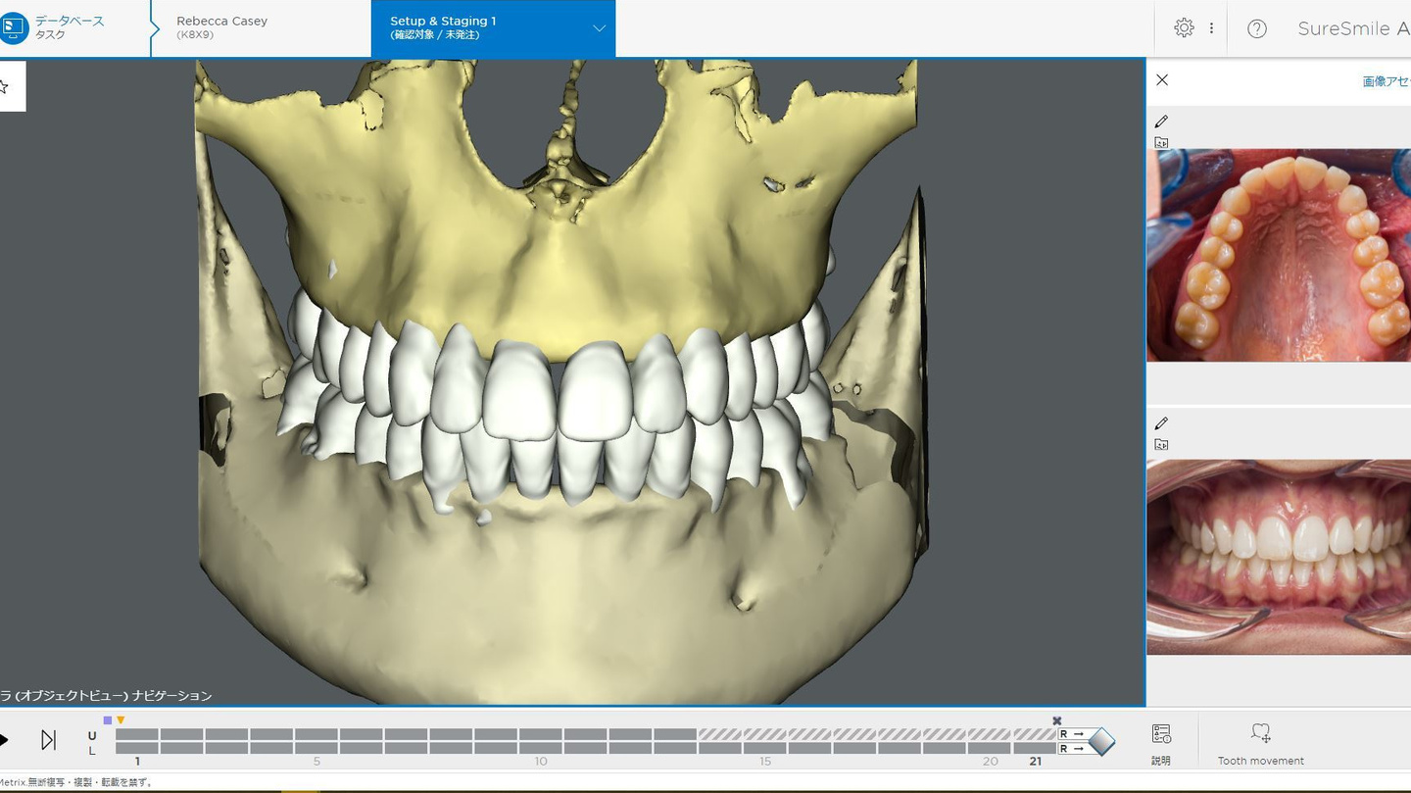The image size is (1411, 793).
Task: Open image folder icon for occlusal photo
Action: point(1161,143)
